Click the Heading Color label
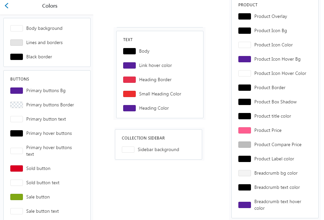 coord(154,108)
